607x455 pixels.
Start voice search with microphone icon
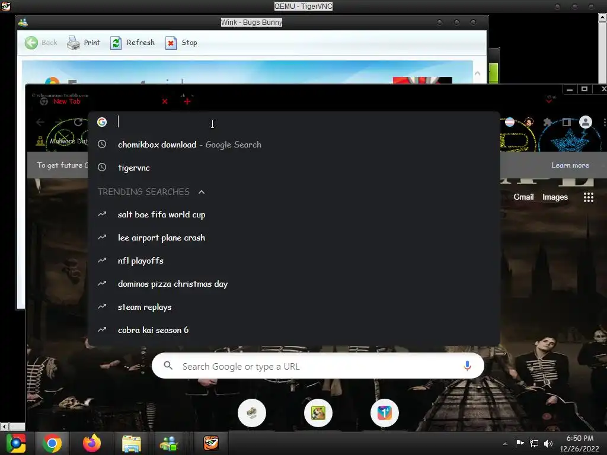[467, 366]
